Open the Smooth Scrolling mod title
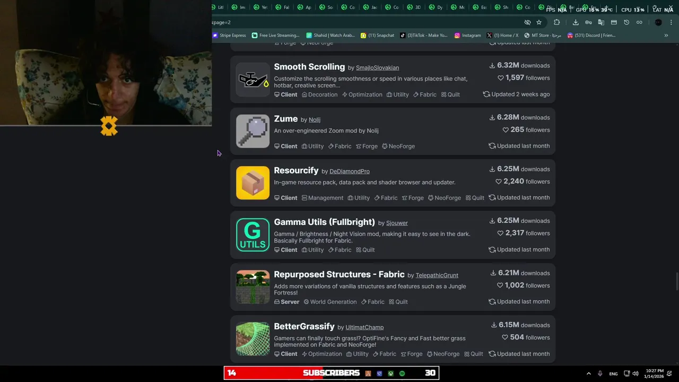This screenshot has height=382, width=679. (309, 67)
